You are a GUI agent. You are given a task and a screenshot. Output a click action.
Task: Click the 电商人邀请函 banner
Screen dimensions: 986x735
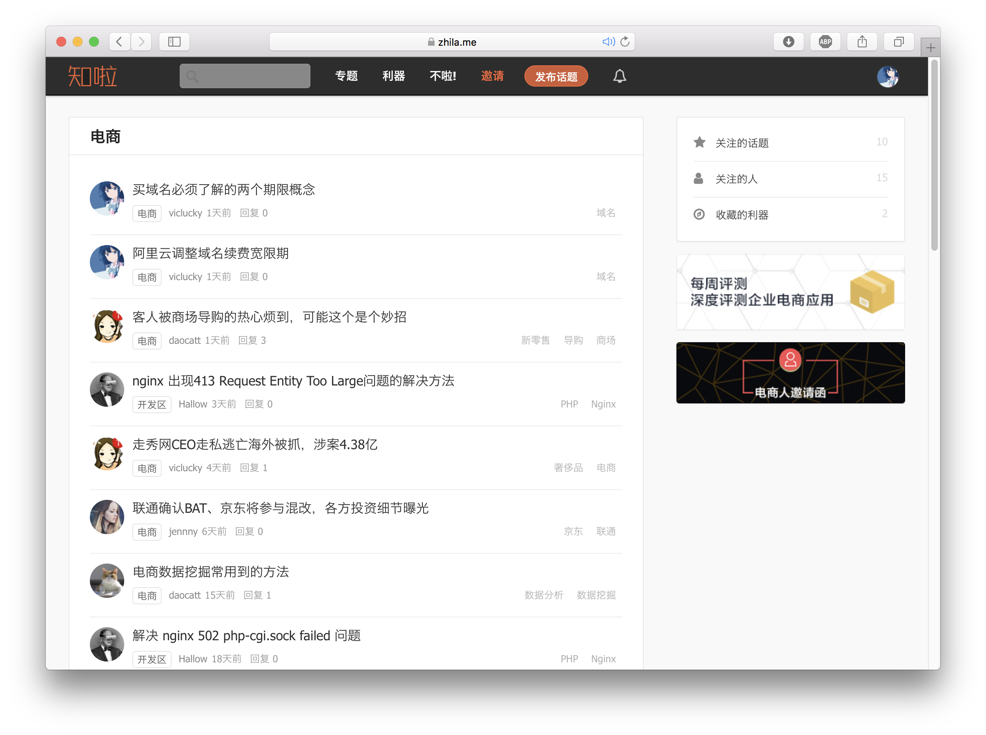[x=790, y=373]
